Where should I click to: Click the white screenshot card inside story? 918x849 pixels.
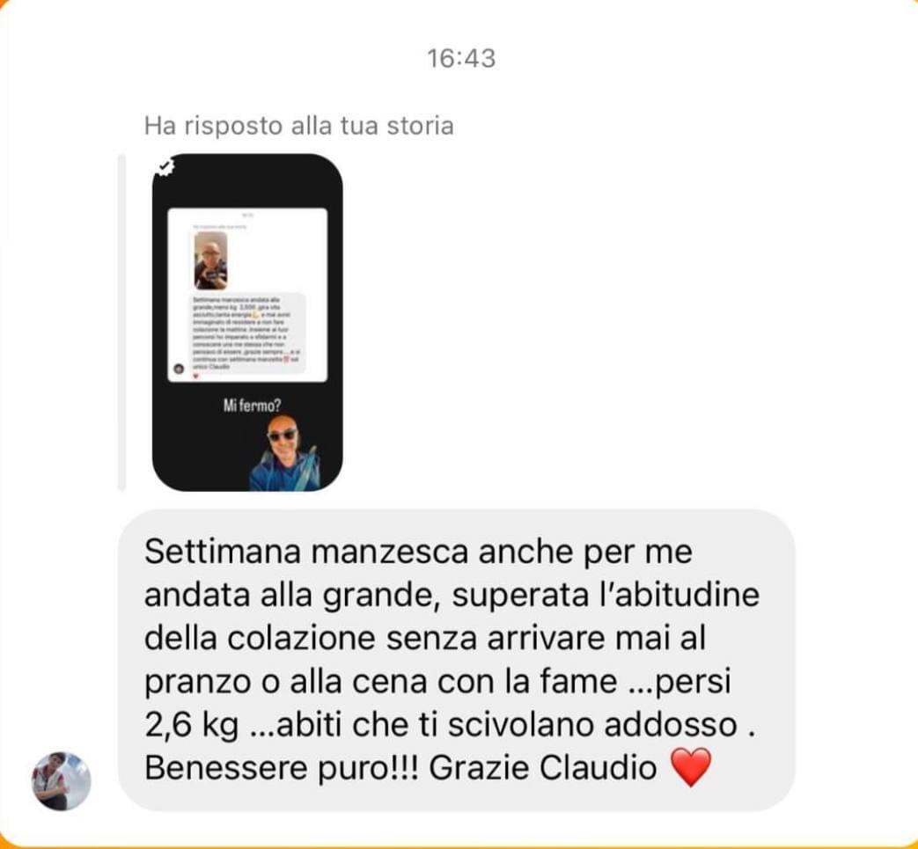[x=247, y=295]
